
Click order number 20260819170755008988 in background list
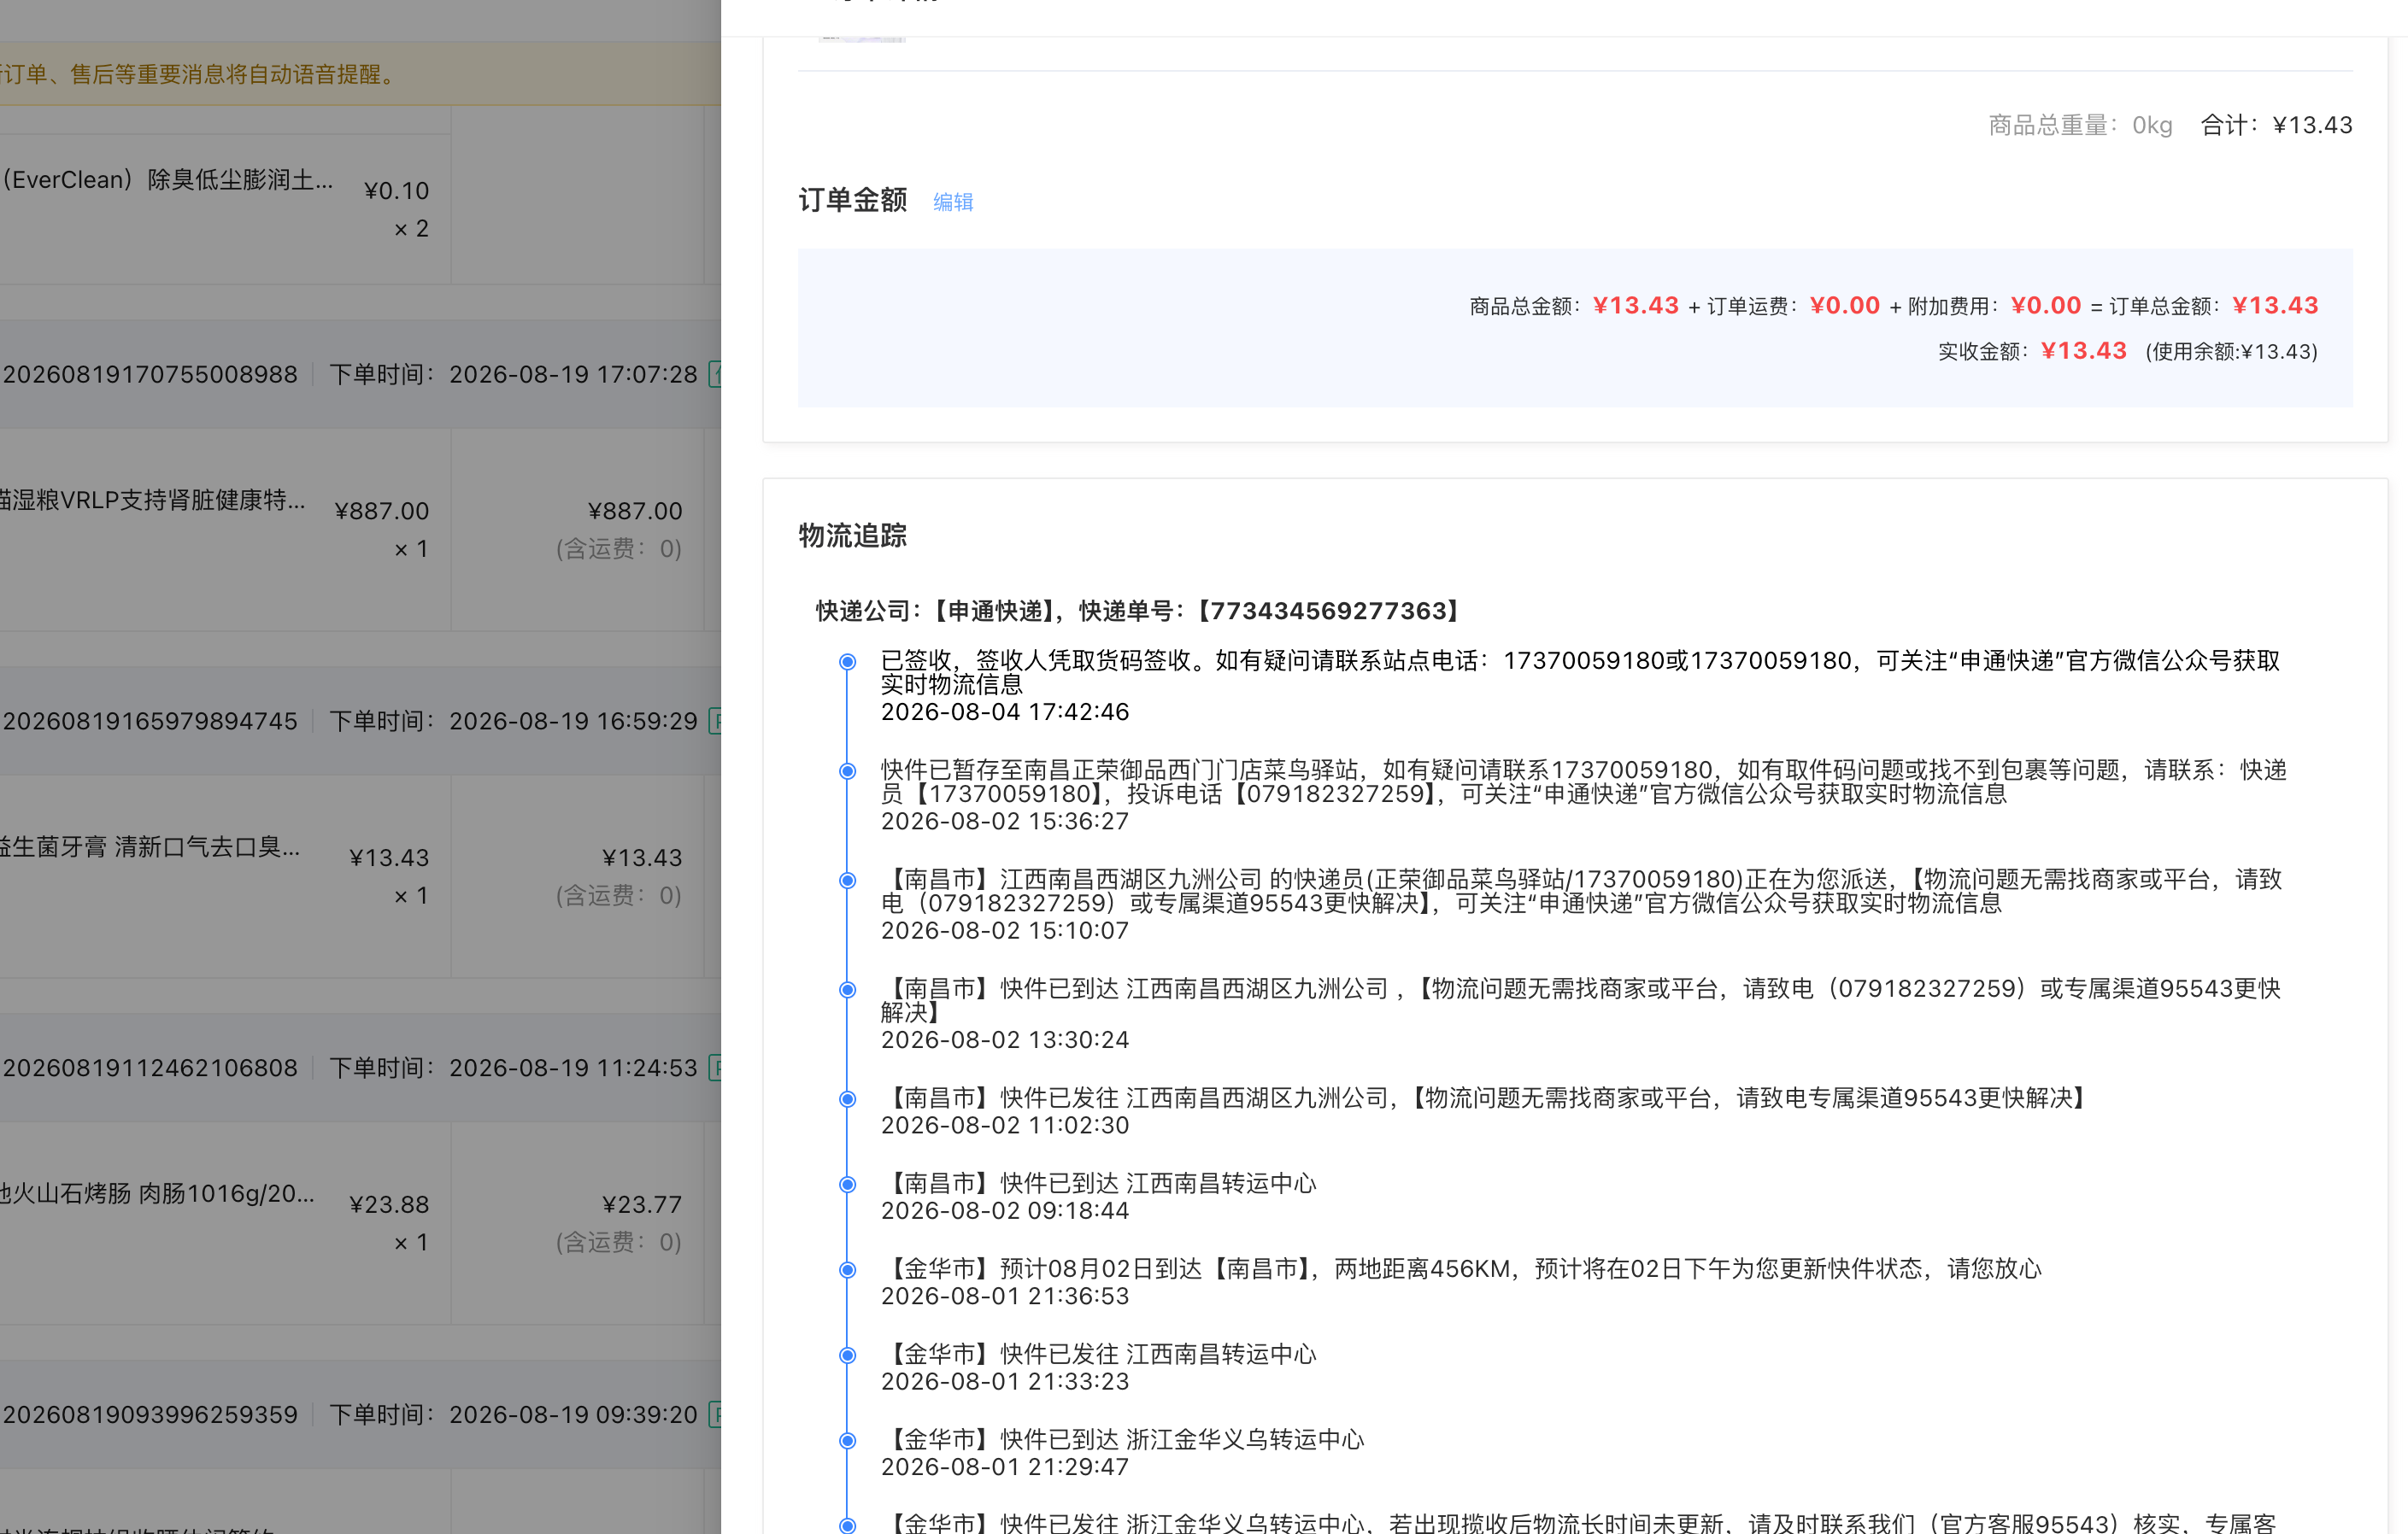(149, 375)
